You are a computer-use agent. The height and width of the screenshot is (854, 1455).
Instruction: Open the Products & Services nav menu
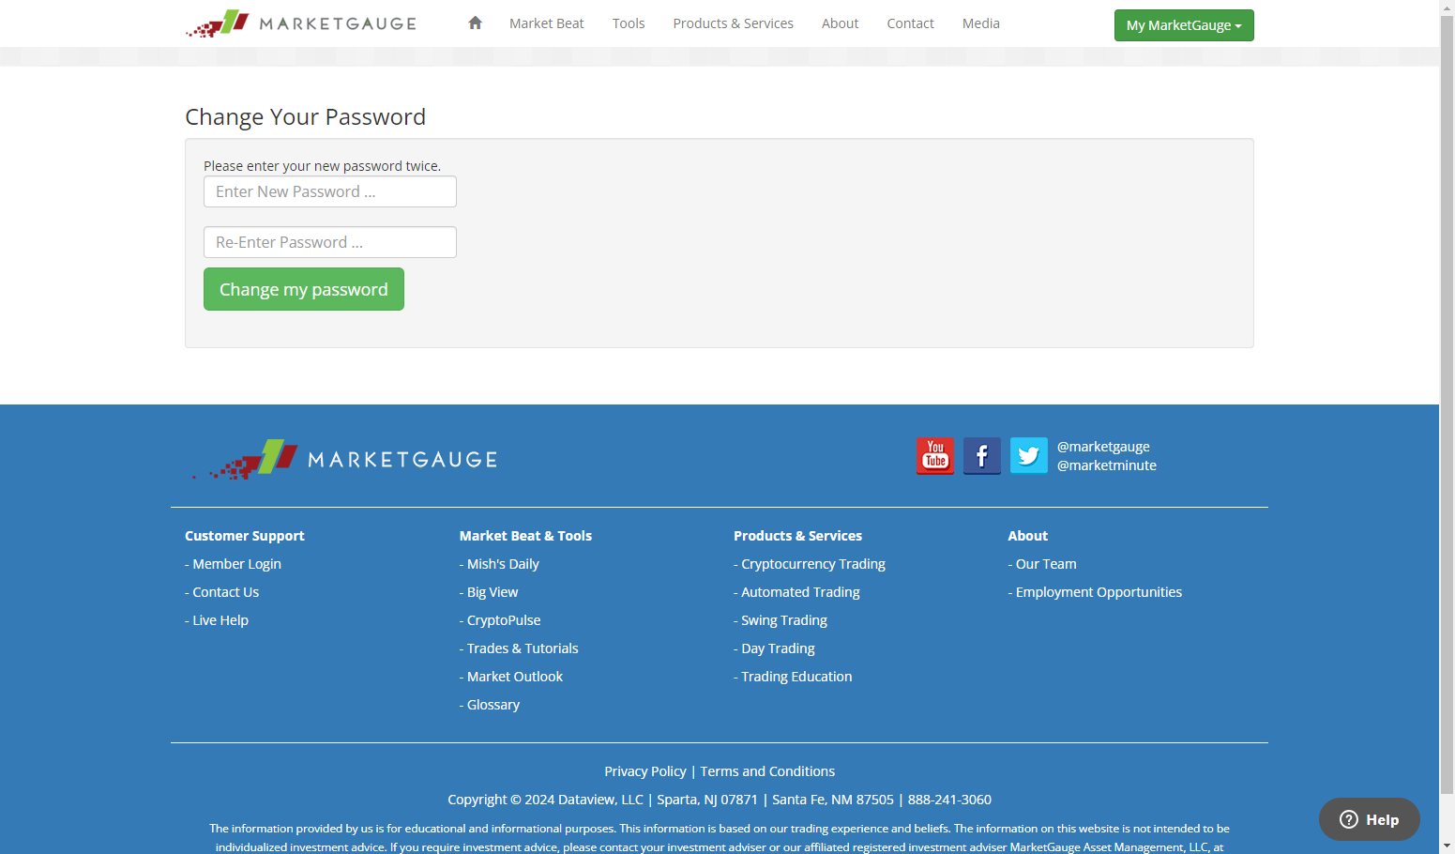[733, 23]
